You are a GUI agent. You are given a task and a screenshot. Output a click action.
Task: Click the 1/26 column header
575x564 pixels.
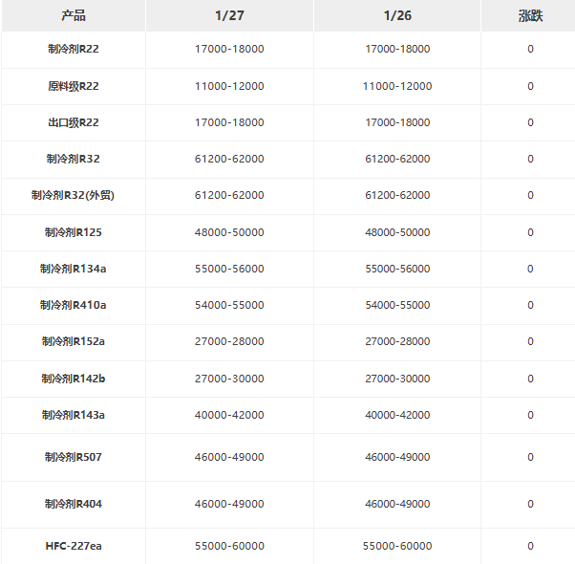click(x=397, y=16)
